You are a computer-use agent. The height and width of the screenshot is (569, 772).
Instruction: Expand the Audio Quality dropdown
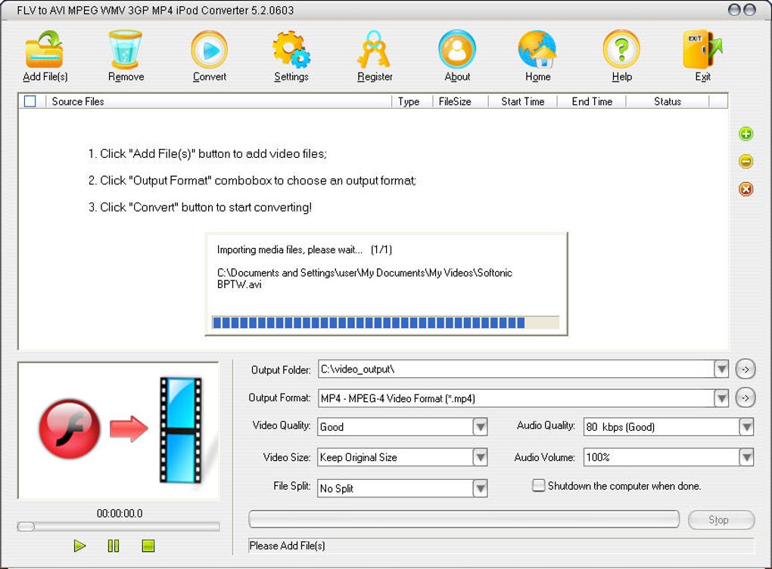pyautogui.click(x=746, y=426)
